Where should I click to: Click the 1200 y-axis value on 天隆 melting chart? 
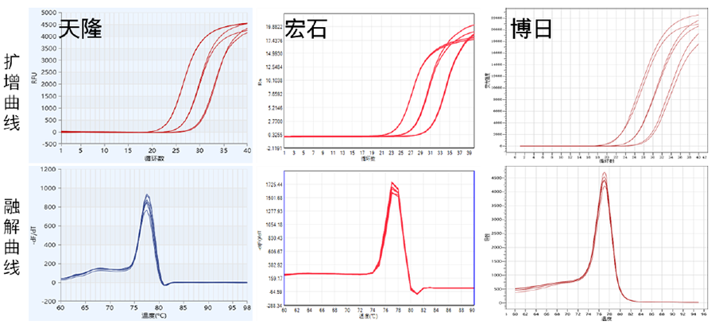48,169
